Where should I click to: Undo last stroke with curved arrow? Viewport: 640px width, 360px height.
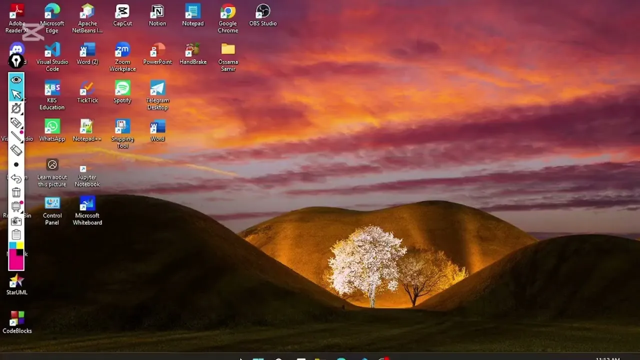click(16, 178)
